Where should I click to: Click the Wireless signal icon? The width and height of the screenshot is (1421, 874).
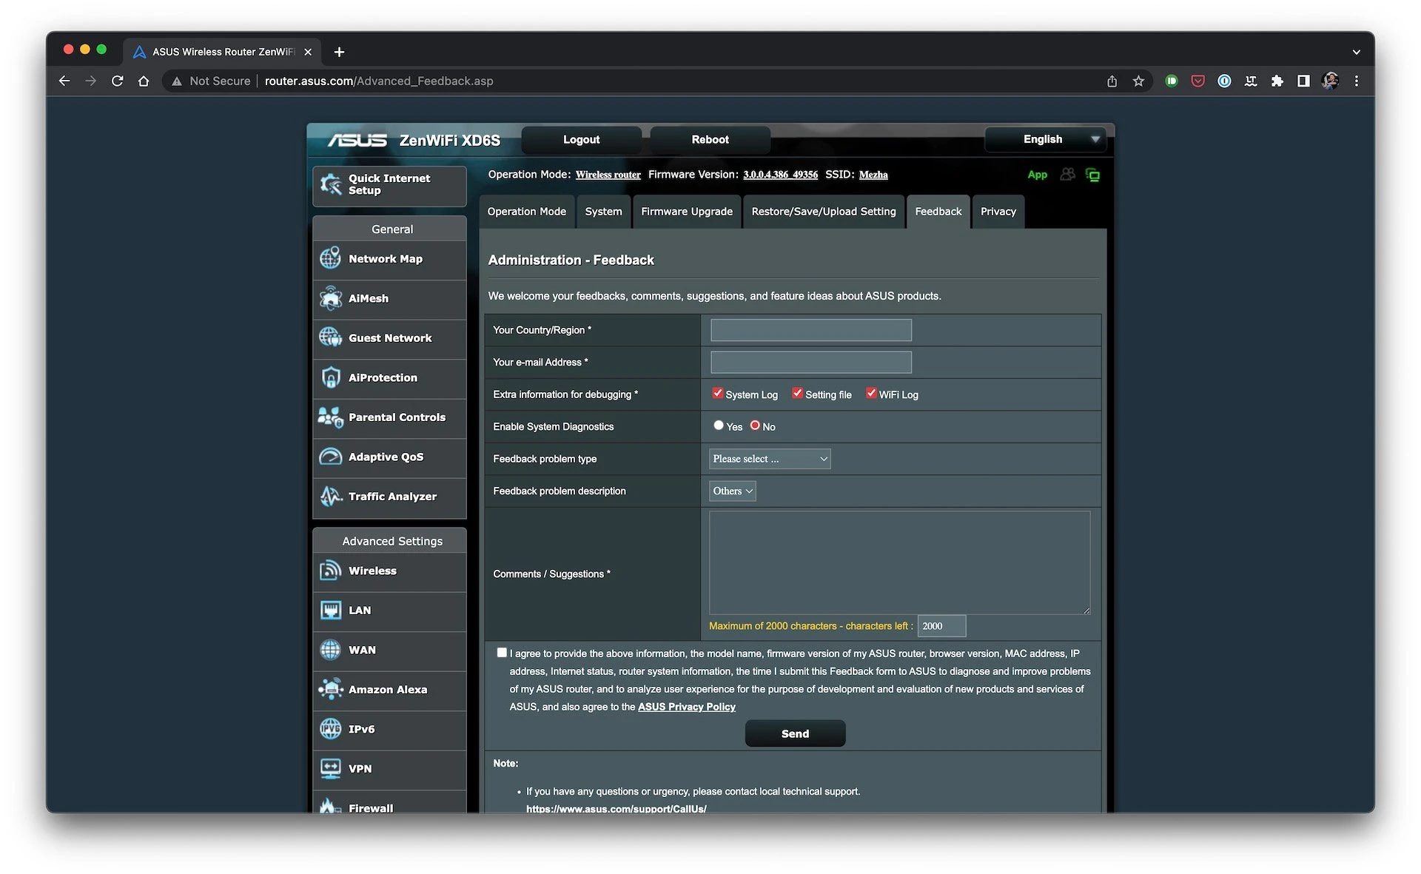pyautogui.click(x=330, y=571)
